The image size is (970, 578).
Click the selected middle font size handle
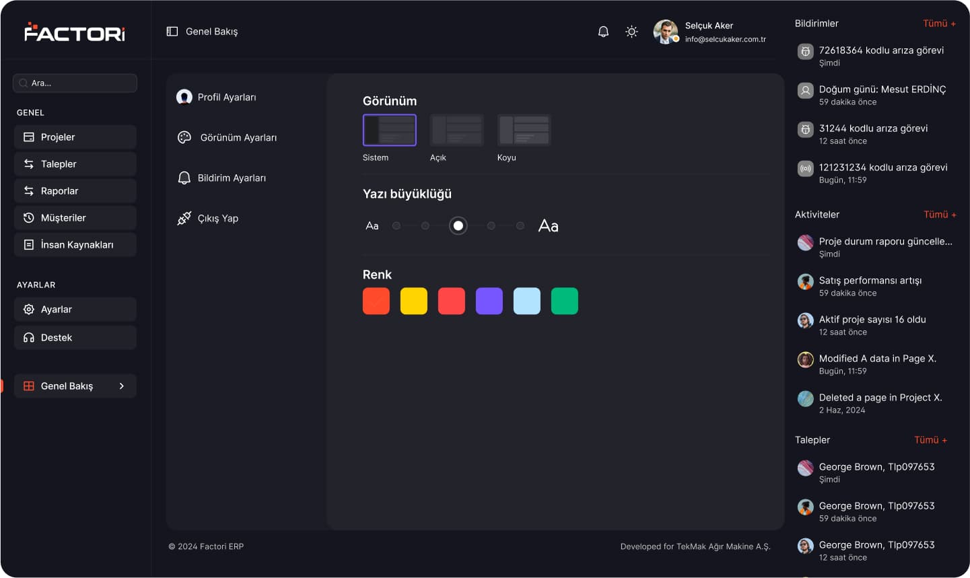(x=458, y=226)
